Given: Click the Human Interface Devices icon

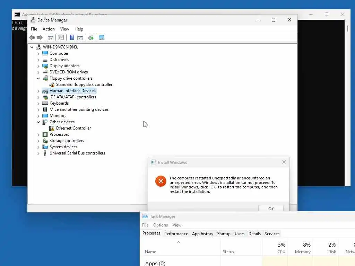Looking at the screenshot, I should click(45, 91).
